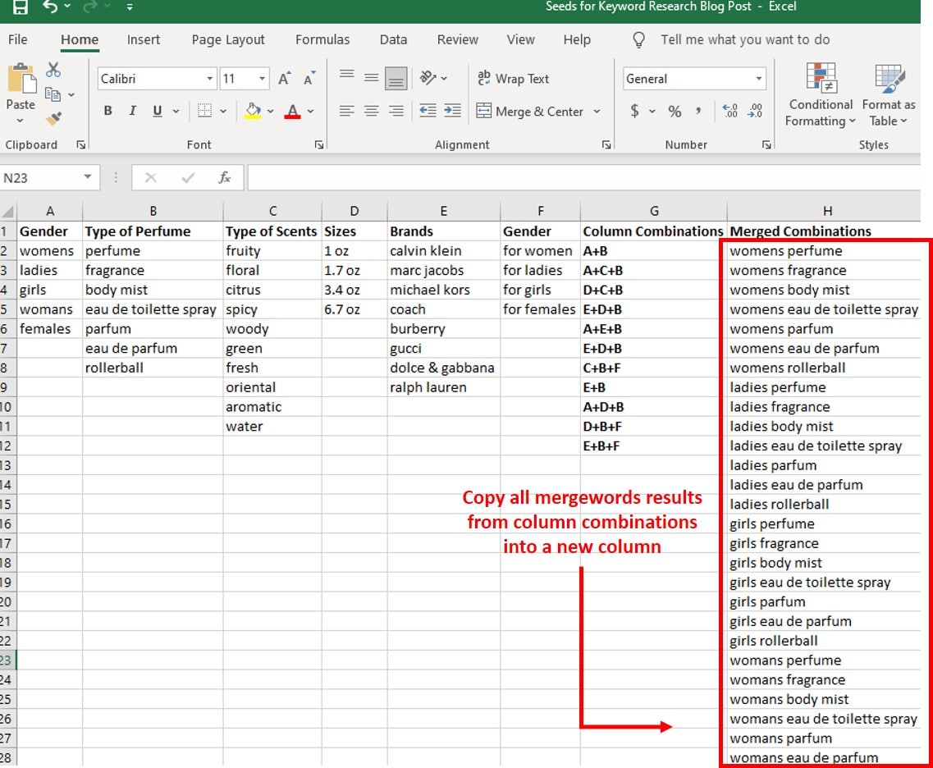
Task: Toggle Wrap Text button
Action: click(x=514, y=79)
